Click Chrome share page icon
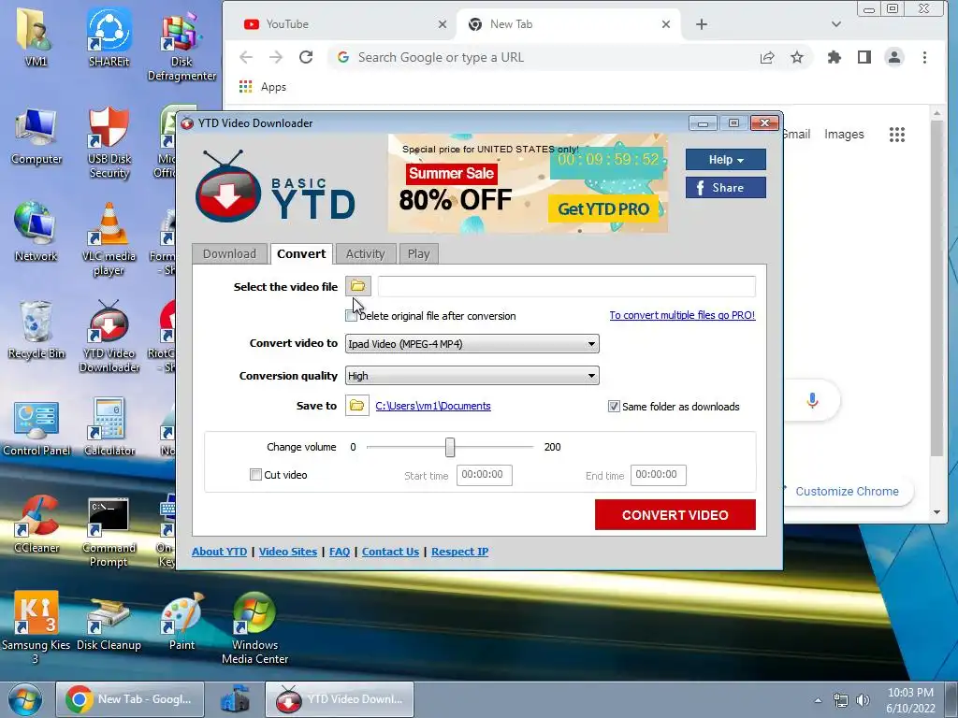Viewport: 958px width, 718px height. click(767, 57)
